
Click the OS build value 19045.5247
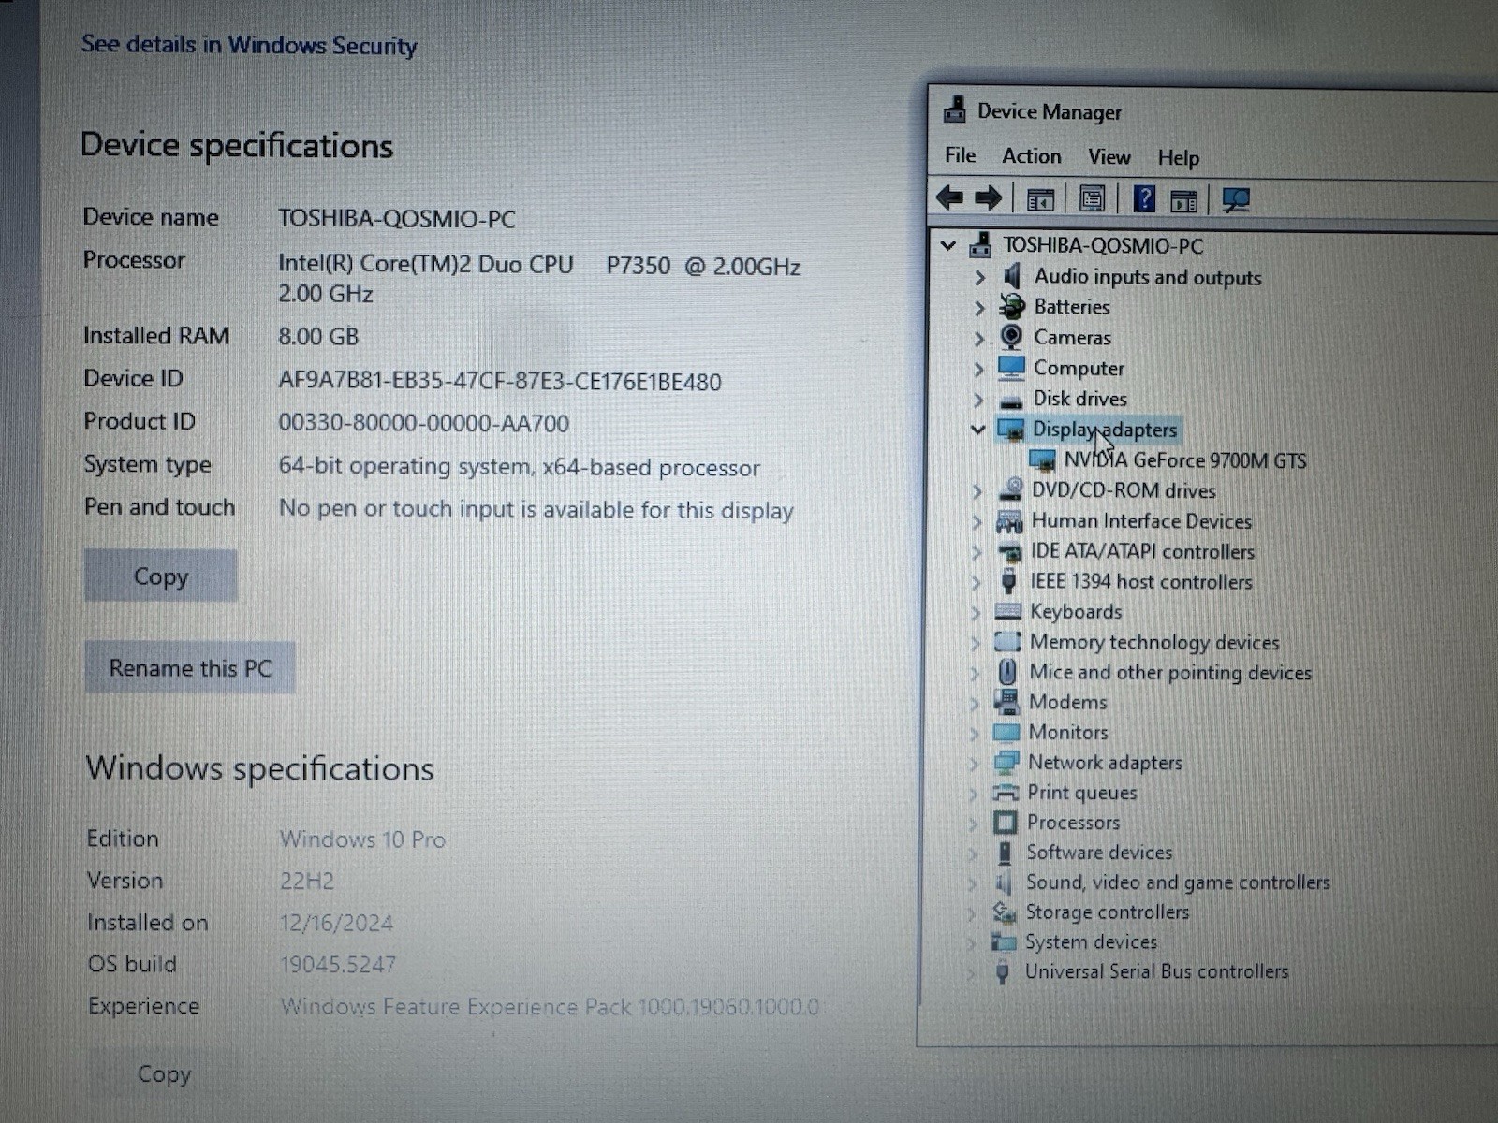click(338, 964)
